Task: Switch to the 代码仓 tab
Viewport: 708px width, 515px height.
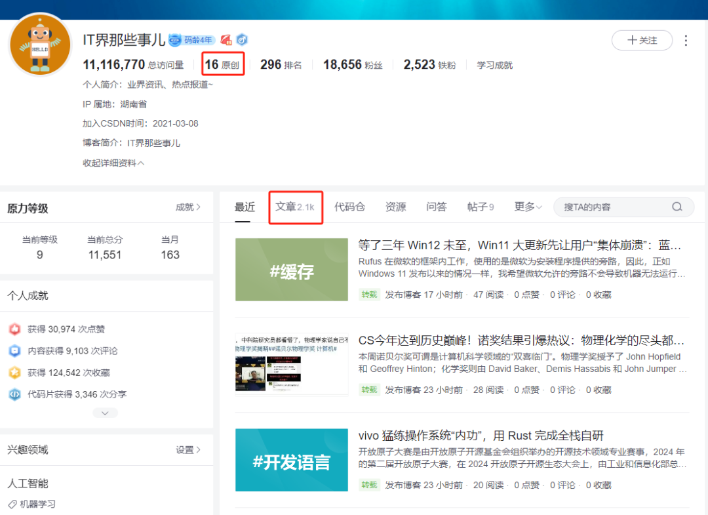Action: coord(349,207)
